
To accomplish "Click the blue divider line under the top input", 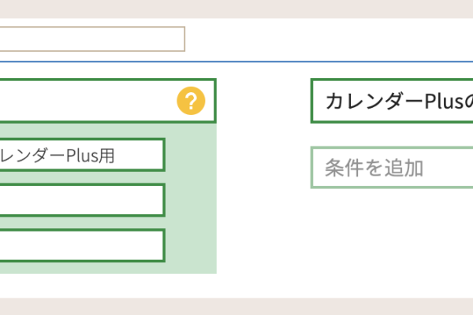I will point(236,61).
